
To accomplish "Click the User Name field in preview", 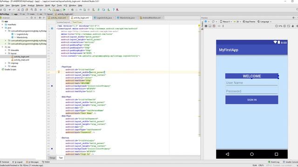I will (251, 83).
